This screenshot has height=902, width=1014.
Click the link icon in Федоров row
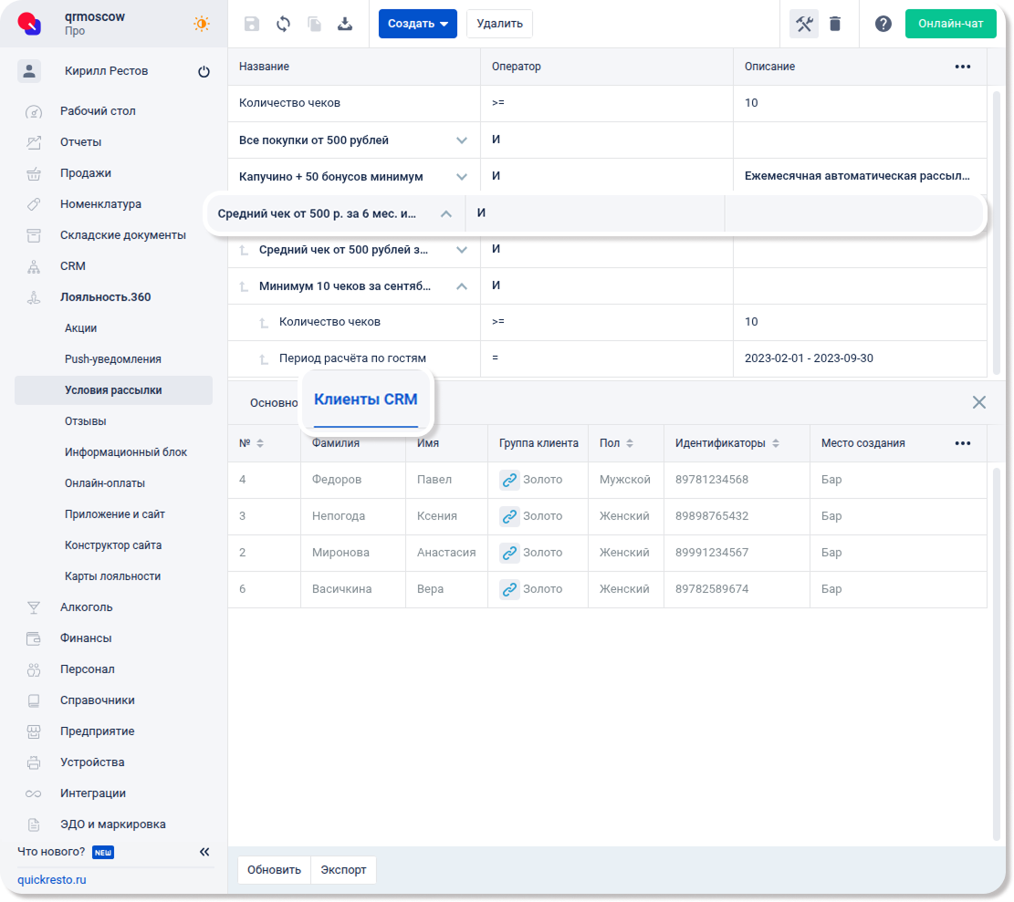(509, 480)
